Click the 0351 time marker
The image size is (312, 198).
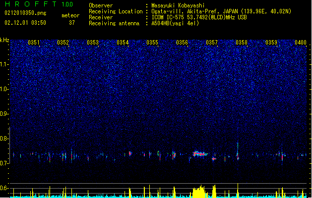point(34,43)
